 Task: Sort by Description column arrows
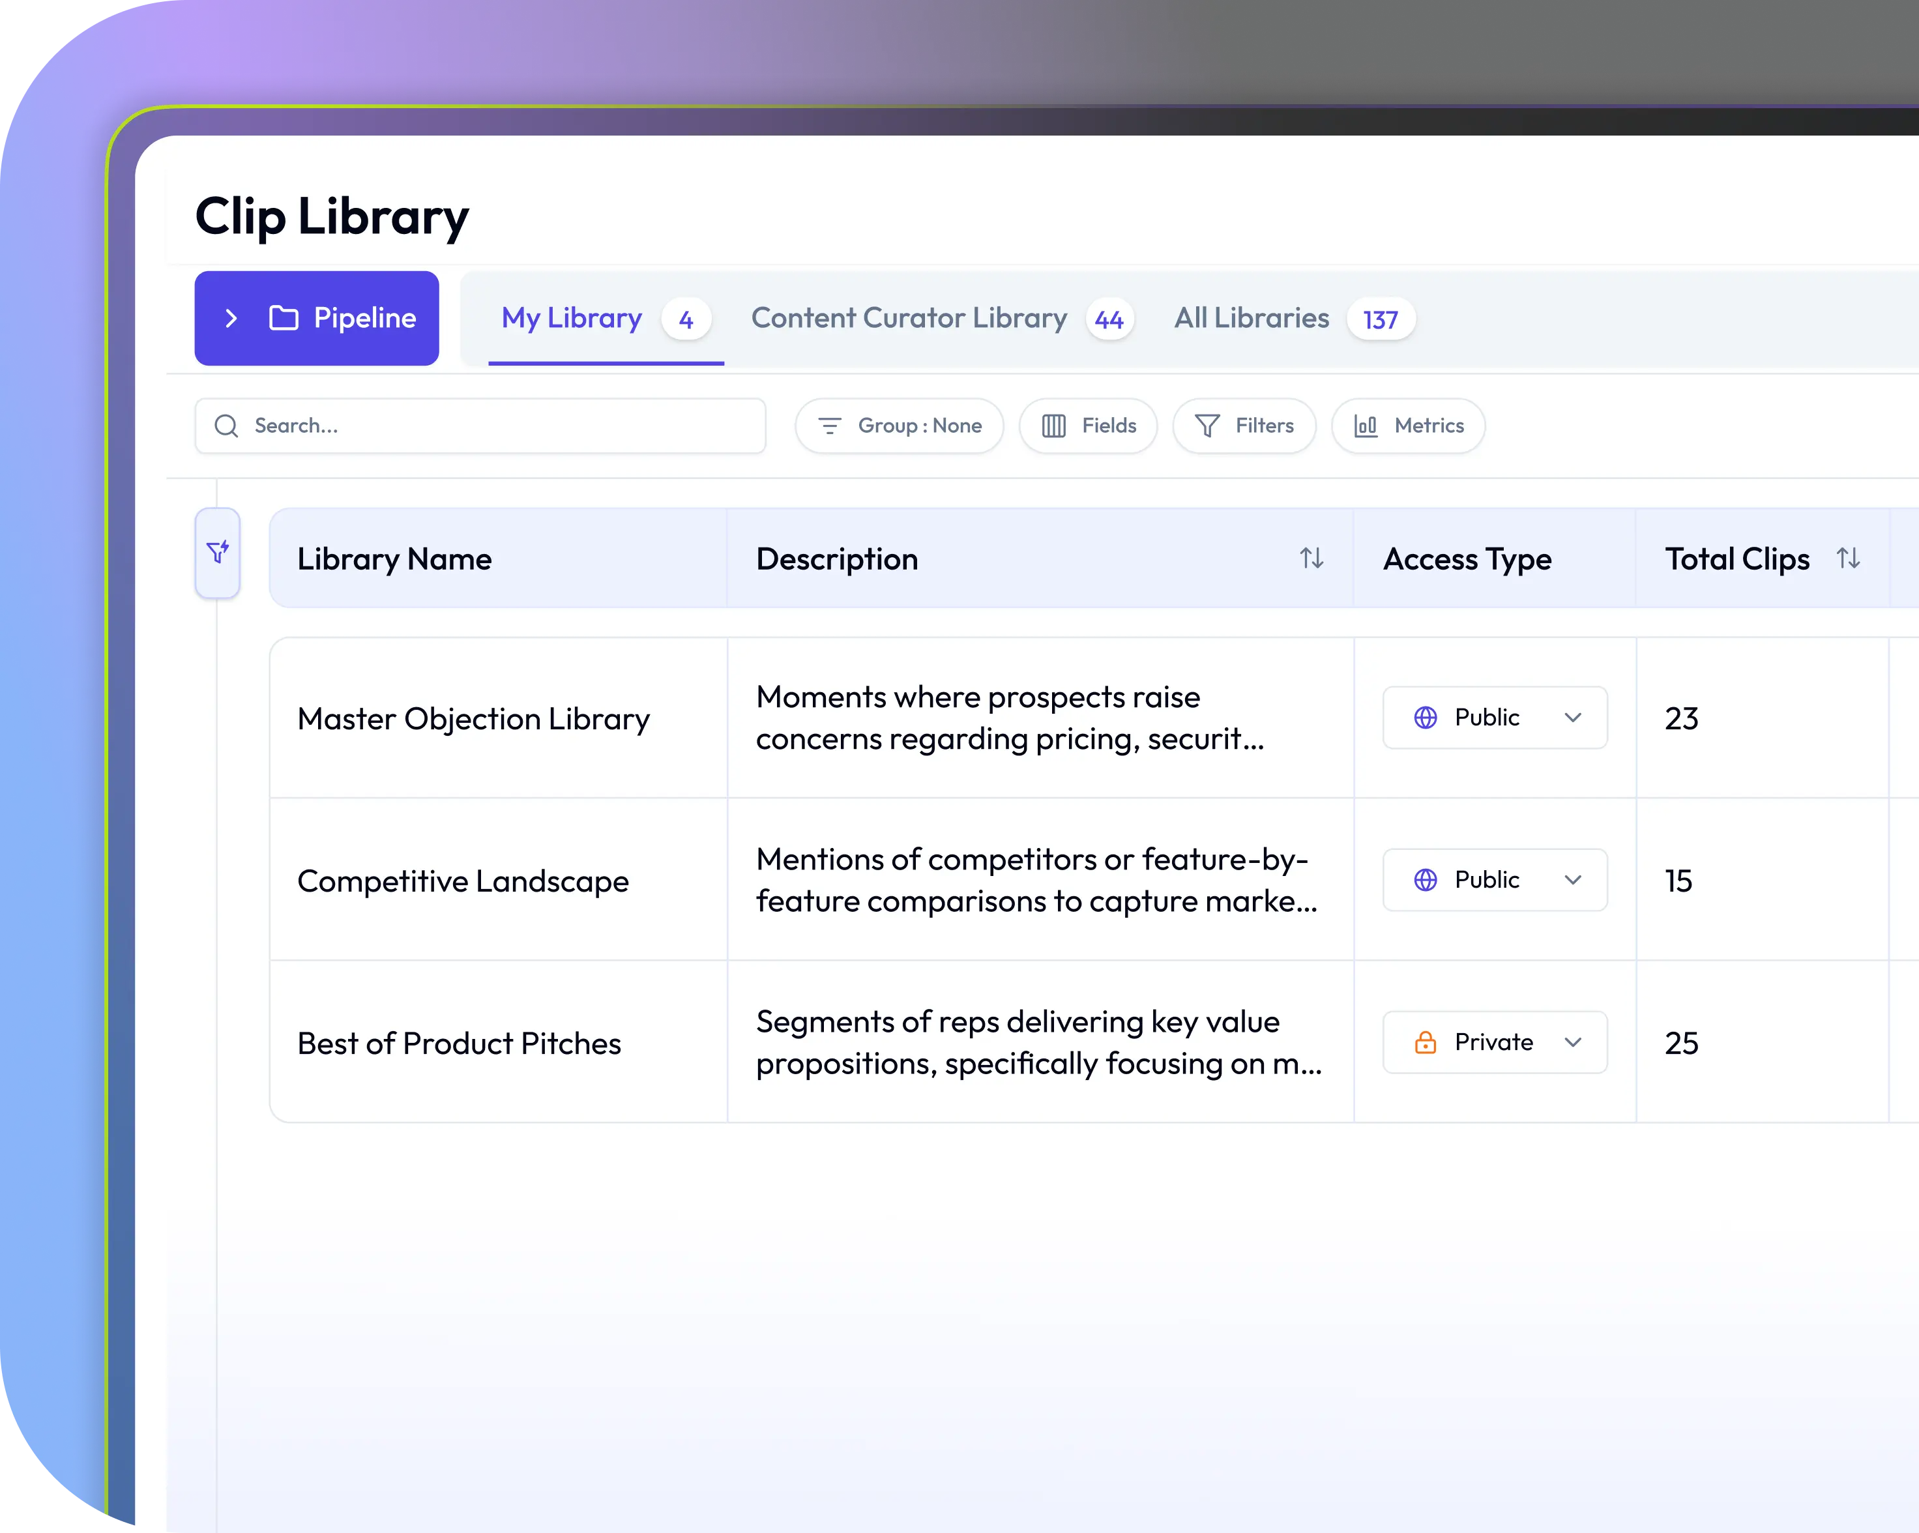1311,558
